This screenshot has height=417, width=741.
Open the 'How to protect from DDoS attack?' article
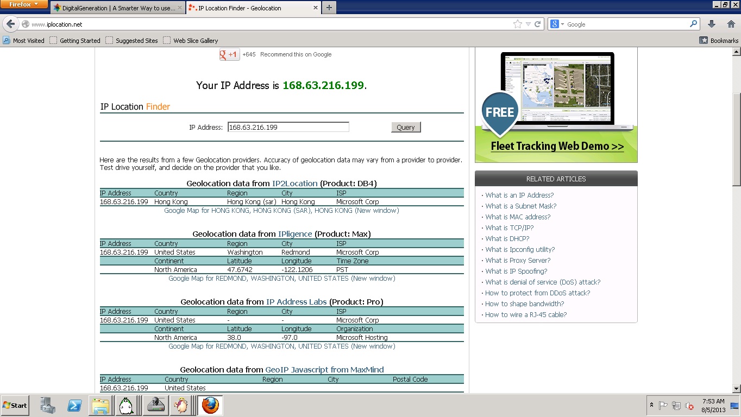point(538,293)
